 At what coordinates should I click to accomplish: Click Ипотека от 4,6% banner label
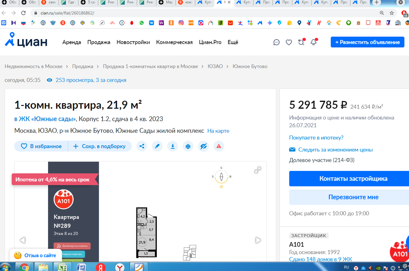tap(55, 179)
